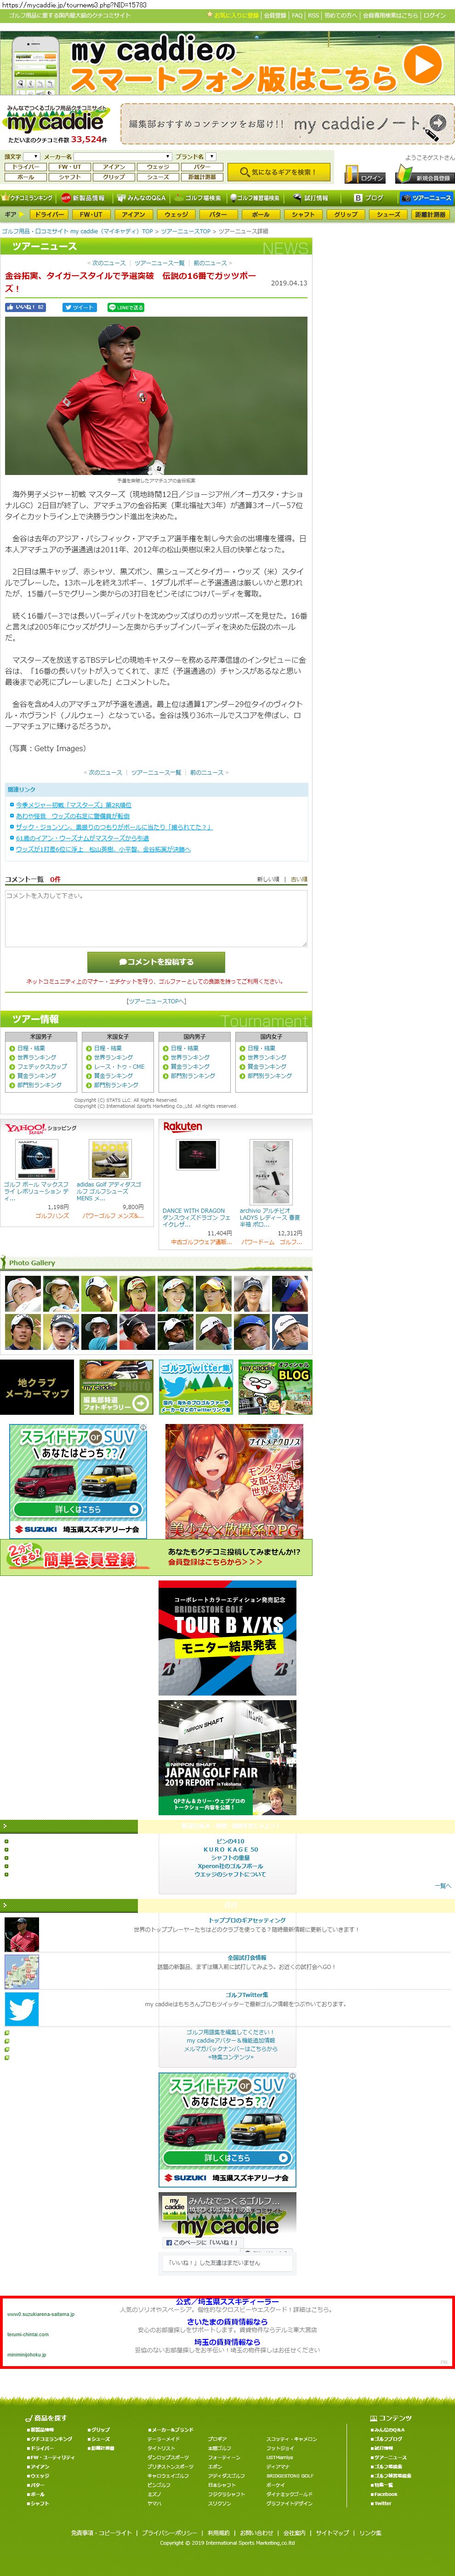This screenshot has height=2576, width=455.
Task: Open the ゴルフTwitter集 banner
Action: 196,1387
